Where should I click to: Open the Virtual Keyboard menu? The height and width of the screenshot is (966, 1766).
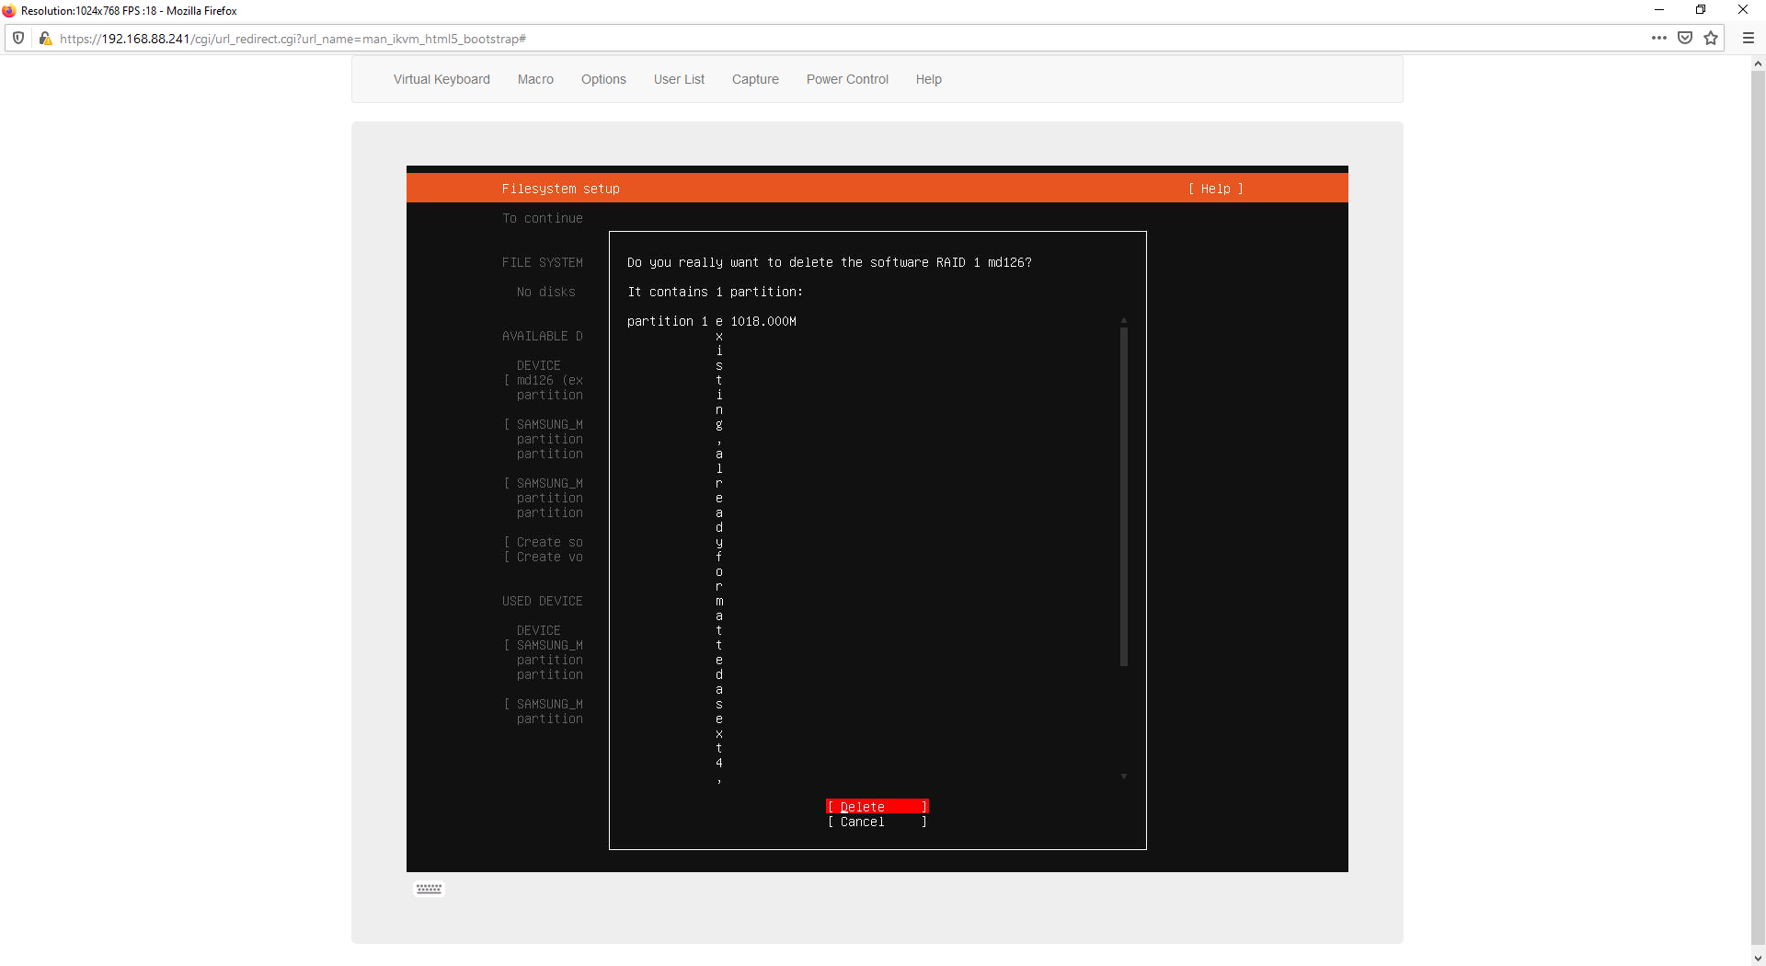coord(441,79)
